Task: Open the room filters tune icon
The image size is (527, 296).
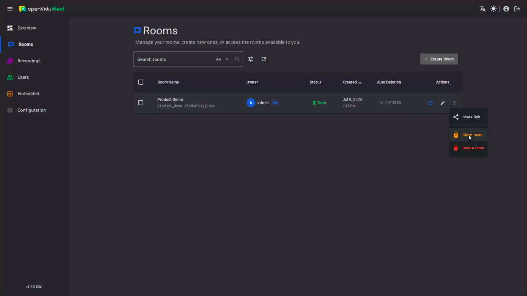Action: click(251, 59)
